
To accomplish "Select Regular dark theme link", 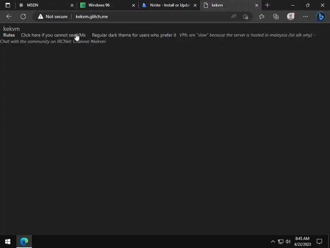I will point(134,35).
